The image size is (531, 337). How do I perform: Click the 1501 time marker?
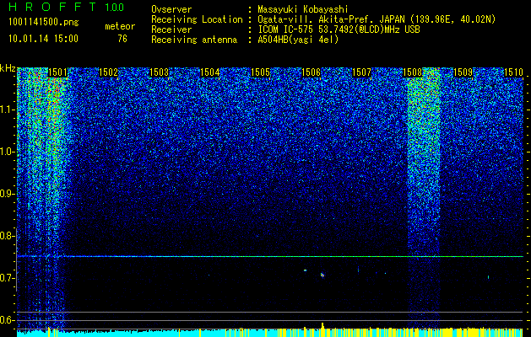pos(58,72)
